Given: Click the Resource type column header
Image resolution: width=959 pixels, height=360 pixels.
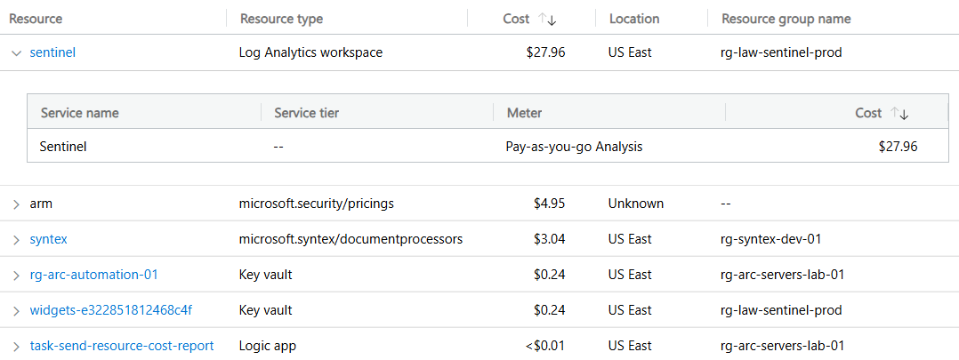Looking at the screenshot, I should click(x=281, y=19).
